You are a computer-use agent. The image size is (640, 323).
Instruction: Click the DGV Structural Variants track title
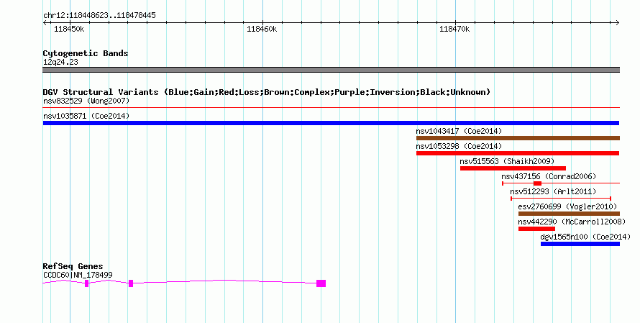pyautogui.click(x=267, y=92)
